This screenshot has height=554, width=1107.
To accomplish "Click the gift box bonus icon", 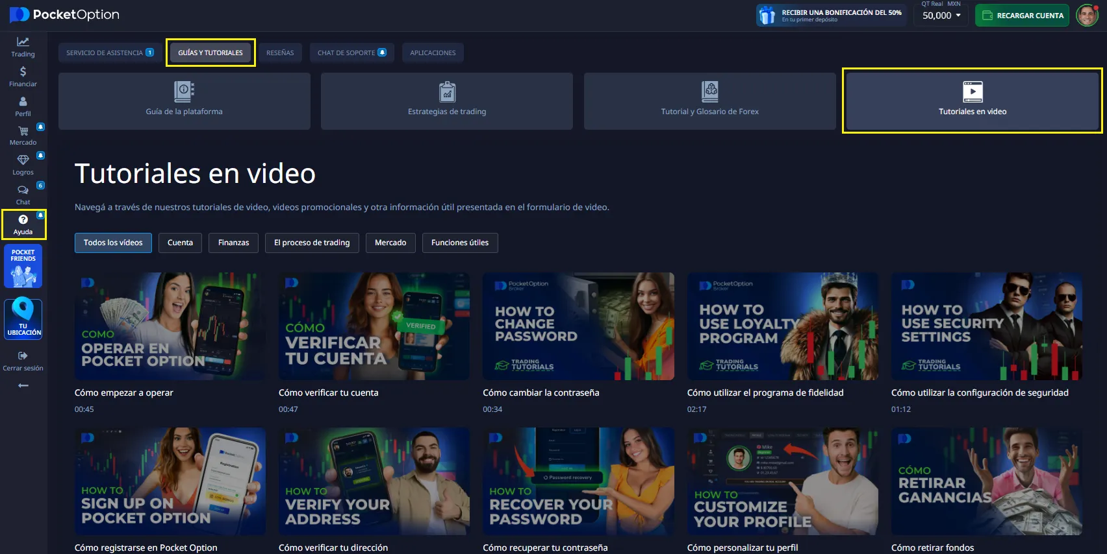I will tap(767, 16).
